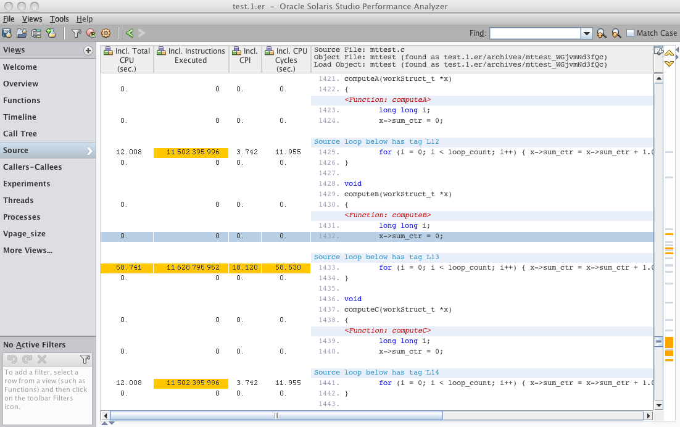Click the Profile Application flask-on-disk toolbar icon
The width and height of the screenshot is (680, 427).
[x=7, y=33]
